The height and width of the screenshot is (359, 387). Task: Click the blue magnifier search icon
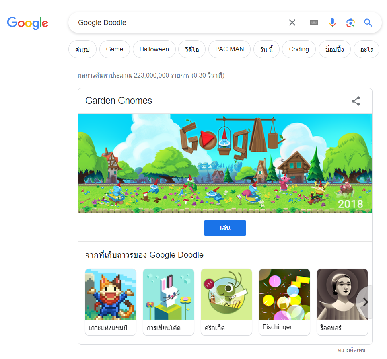click(x=368, y=23)
